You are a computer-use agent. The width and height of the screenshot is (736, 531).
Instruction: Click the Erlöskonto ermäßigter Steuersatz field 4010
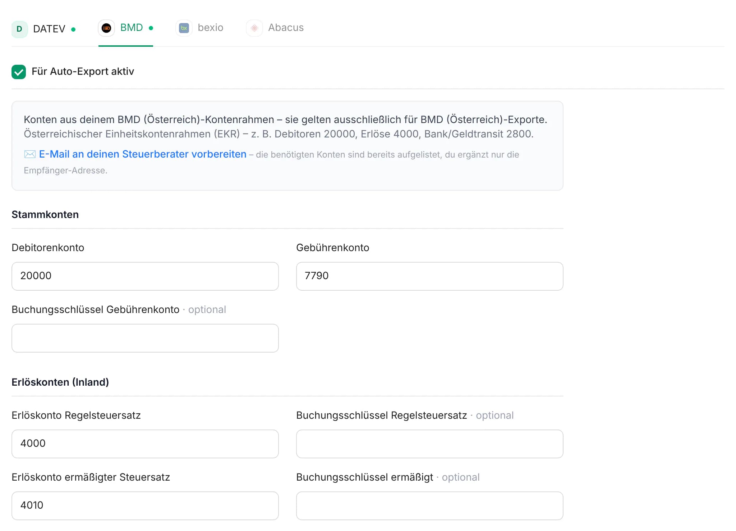145,506
